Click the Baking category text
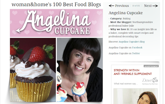 click(127, 19)
